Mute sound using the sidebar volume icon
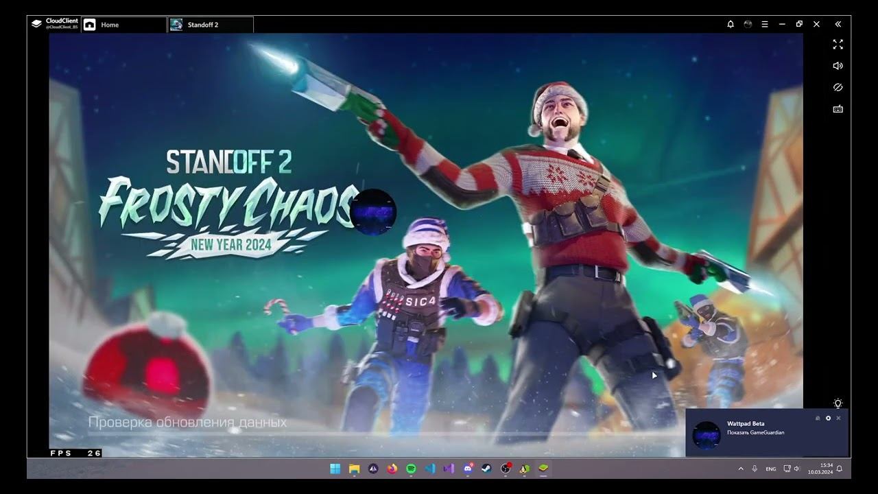 [838, 66]
